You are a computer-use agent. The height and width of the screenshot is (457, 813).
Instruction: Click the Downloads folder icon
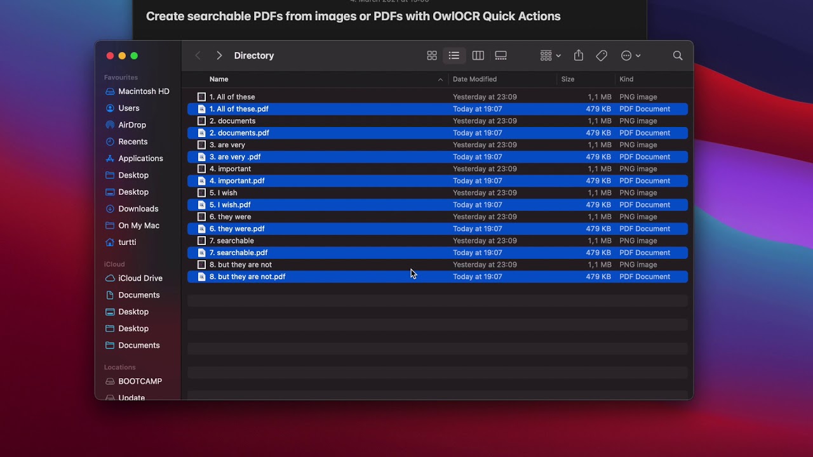110,209
